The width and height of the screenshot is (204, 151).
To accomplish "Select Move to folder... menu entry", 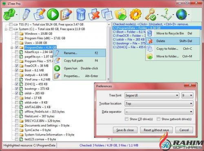I will coord(173,56).
